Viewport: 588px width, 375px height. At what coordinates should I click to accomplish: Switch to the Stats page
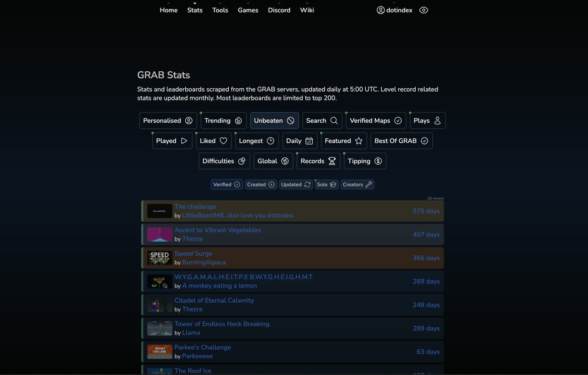195,10
